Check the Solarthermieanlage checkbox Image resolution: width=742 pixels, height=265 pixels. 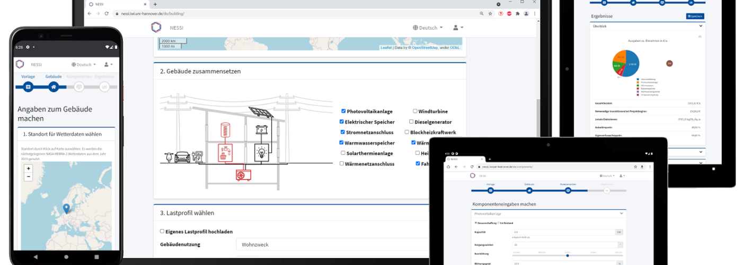pyautogui.click(x=343, y=153)
